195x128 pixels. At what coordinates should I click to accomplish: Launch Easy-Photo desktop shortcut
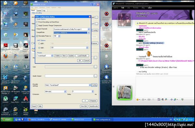pos(16,100)
